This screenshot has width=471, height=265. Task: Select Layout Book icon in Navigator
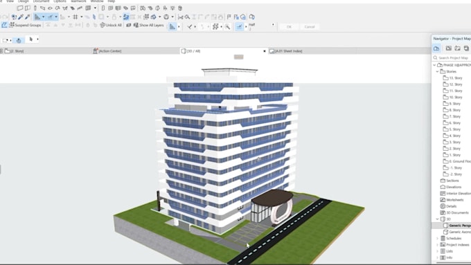[x=457, y=48]
